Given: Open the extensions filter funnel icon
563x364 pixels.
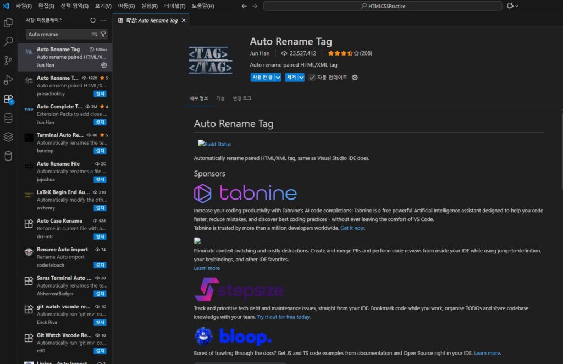Looking at the screenshot, I should click(x=103, y=34).
